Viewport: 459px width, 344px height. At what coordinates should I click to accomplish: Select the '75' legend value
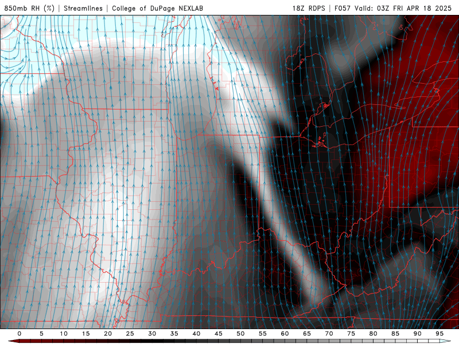tap(351, 334)
